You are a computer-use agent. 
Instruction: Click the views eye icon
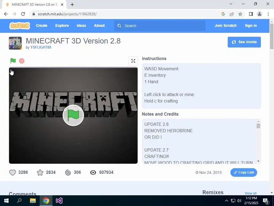93,172
